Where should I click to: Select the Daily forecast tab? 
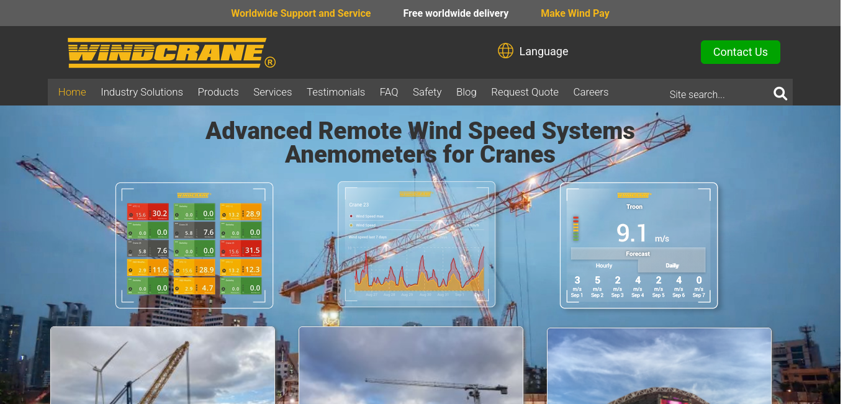[x=672, y=266]
